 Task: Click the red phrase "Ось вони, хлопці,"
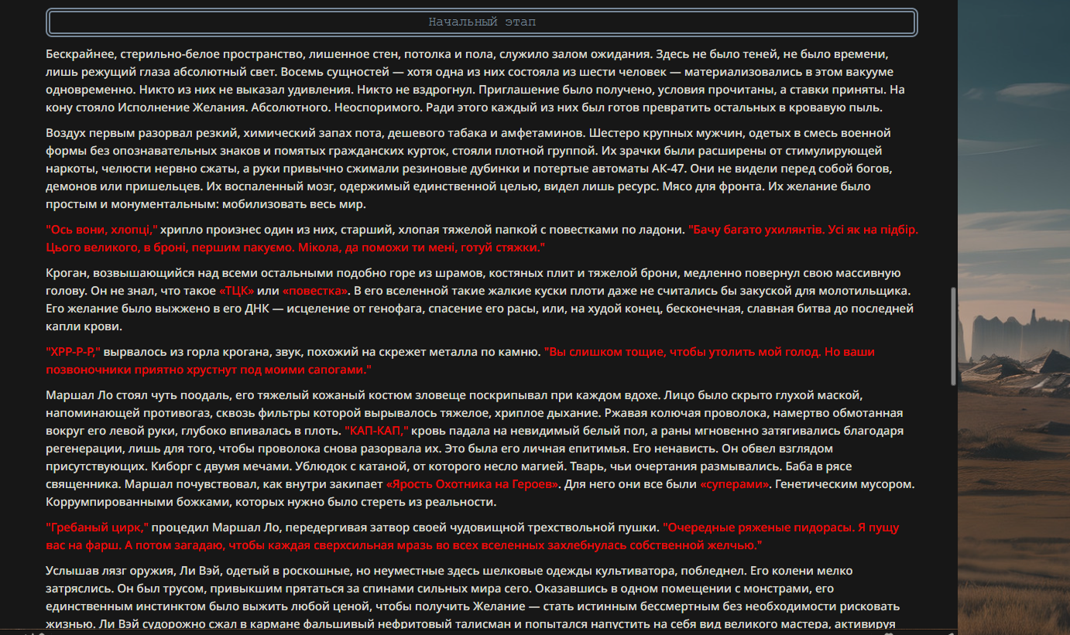coord(102,230)
